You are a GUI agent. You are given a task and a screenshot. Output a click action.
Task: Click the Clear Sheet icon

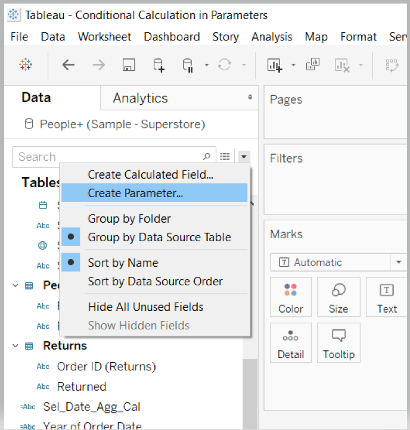click(342, 66)
